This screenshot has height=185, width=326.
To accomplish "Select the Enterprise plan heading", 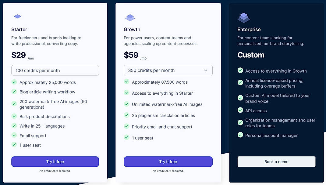I will click(x=249, y=29).
